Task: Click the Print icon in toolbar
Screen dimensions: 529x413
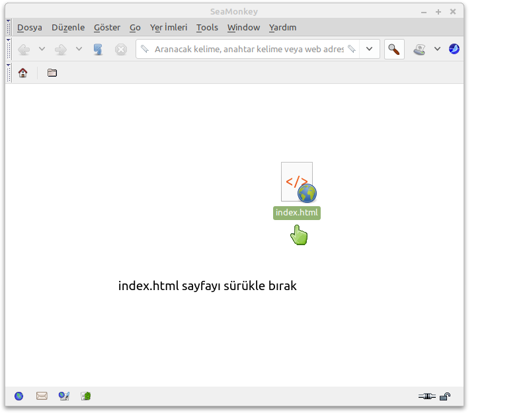Action: (419, 50)
